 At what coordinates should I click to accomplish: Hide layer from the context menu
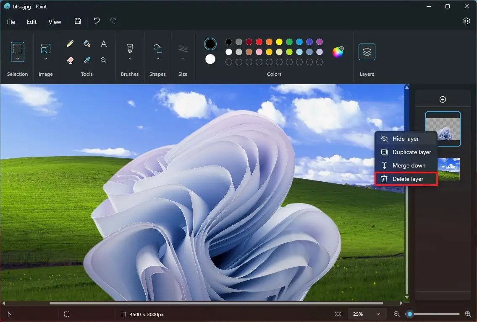tap(405, 139)
